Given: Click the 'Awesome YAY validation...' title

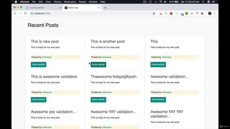Looking at the screenshot, I should pos(114,112).
